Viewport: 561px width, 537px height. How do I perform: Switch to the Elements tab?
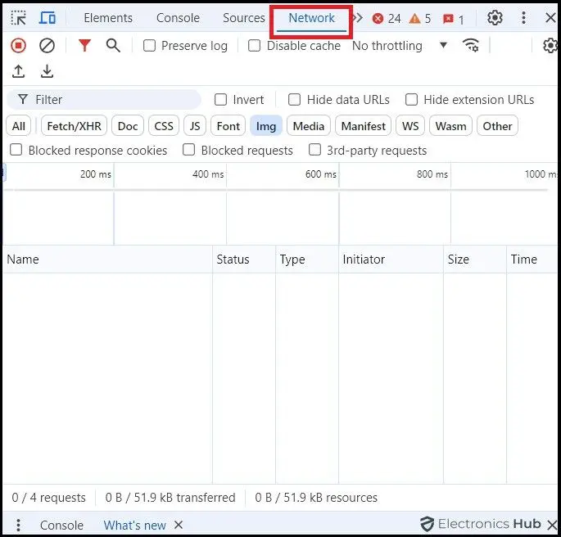[108, 18]
